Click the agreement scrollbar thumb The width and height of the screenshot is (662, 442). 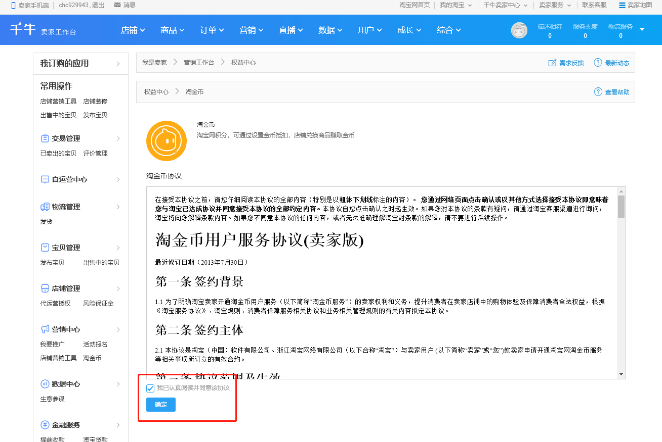(x=622, y=206)
